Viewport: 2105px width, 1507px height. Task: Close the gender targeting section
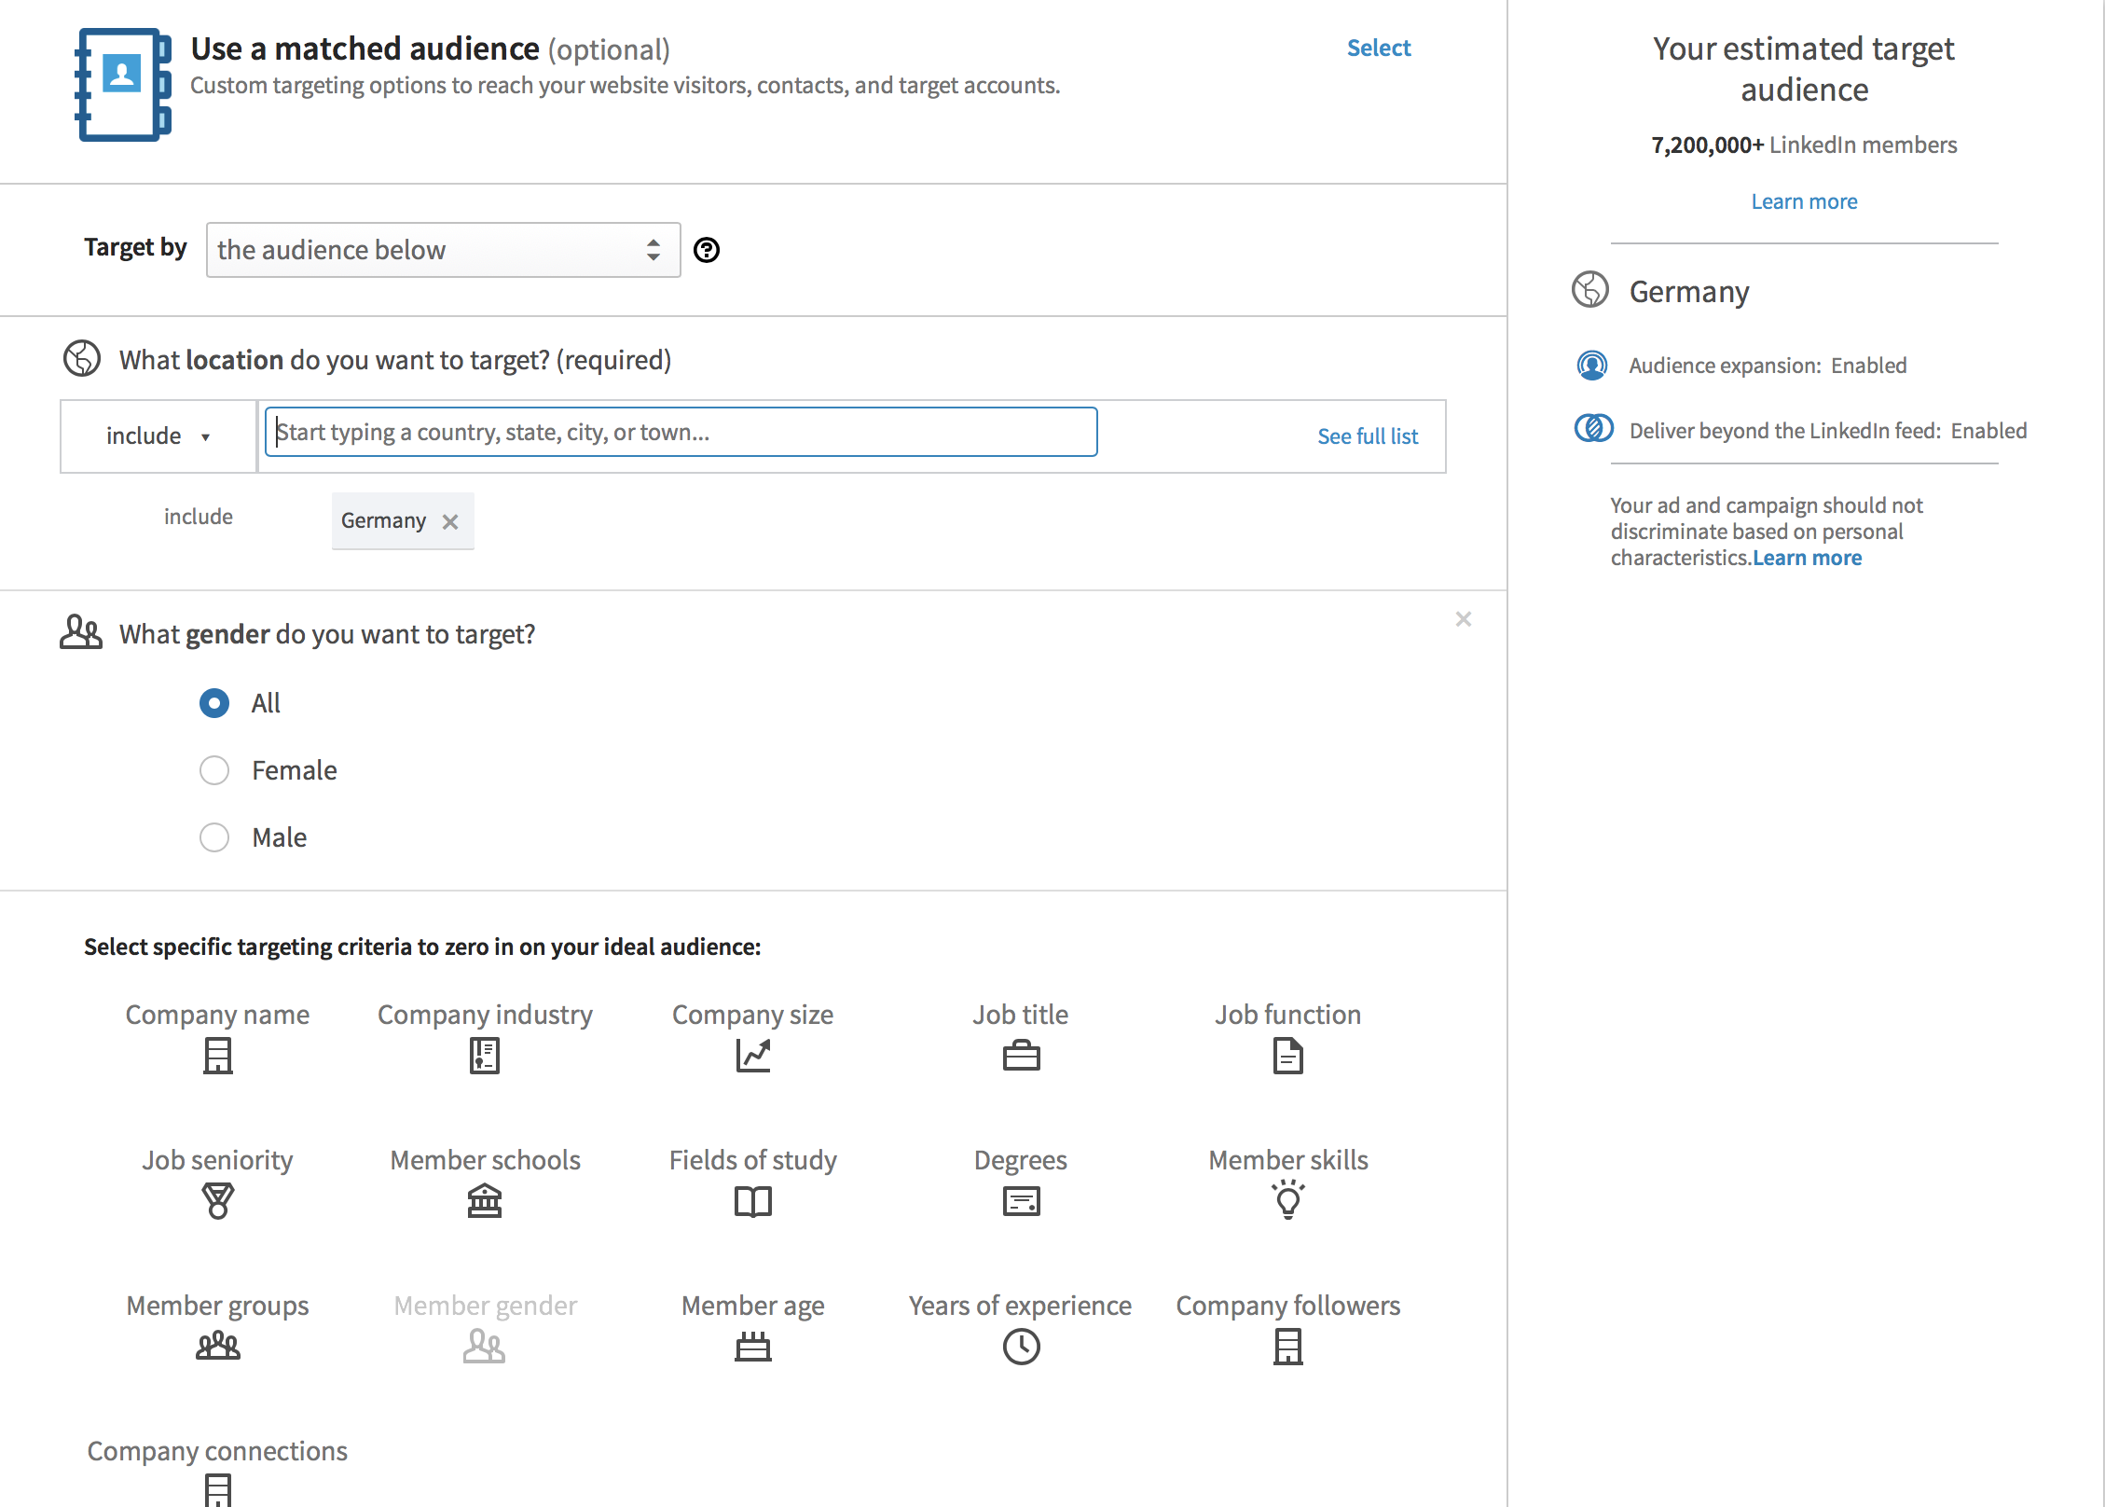click(1463, 619)
